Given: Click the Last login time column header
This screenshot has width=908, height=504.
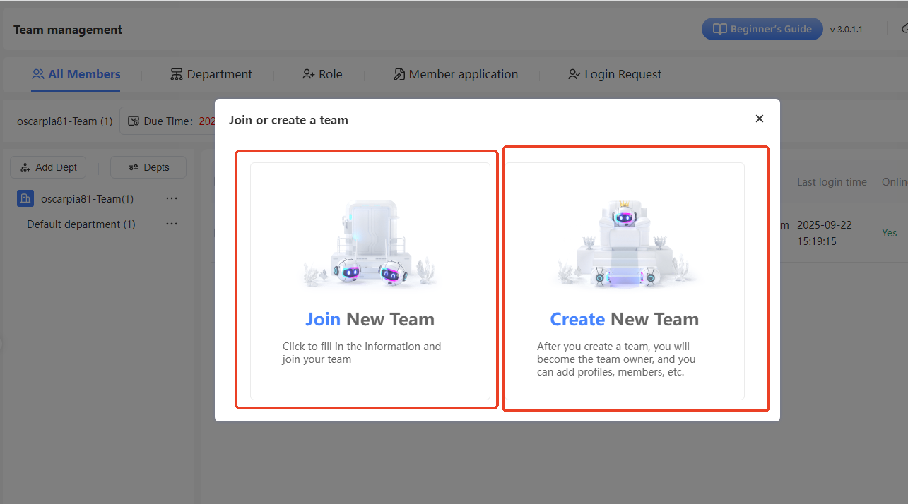Looking at the screenshot, I should coord(832,182).
